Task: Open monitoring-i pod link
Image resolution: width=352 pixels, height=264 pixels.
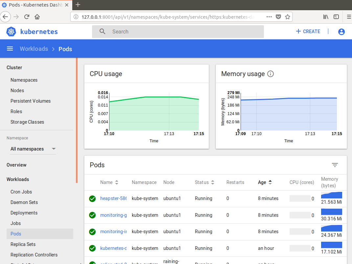Action: [x=113, y=232]
